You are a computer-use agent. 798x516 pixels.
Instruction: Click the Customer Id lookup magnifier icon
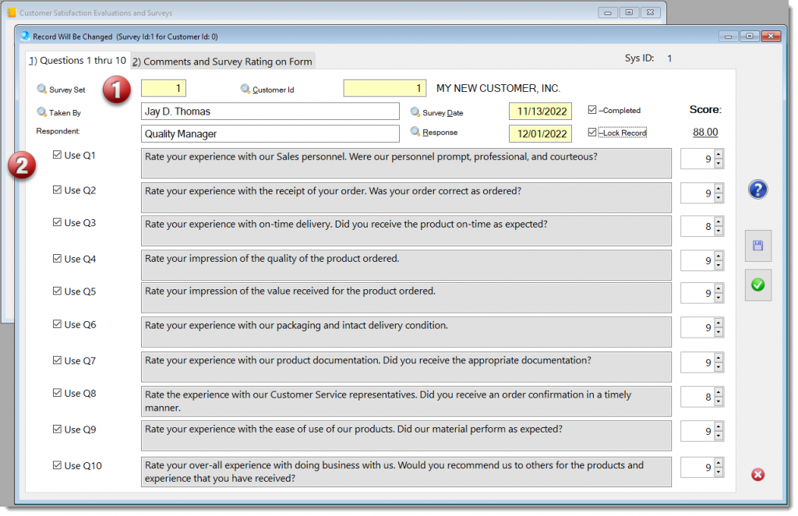point(245,89)
